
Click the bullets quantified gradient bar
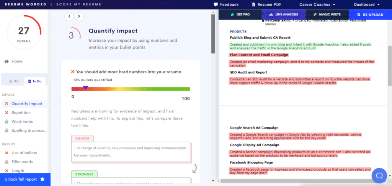(131, 89)
